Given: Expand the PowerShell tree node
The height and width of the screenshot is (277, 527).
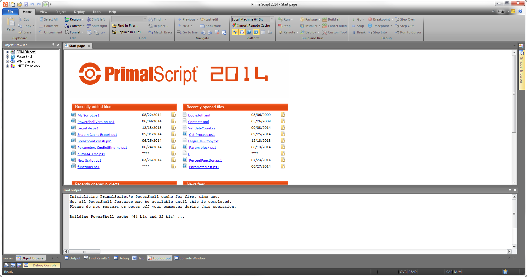Looking at the screenshot, I should (8, 57).
